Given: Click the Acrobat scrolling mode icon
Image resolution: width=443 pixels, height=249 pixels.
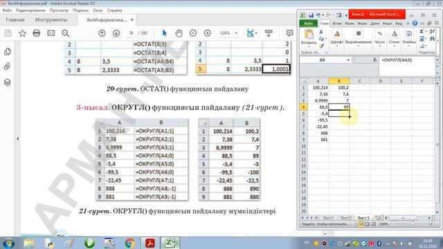Looking at the screenshot, I should (269, 33).
